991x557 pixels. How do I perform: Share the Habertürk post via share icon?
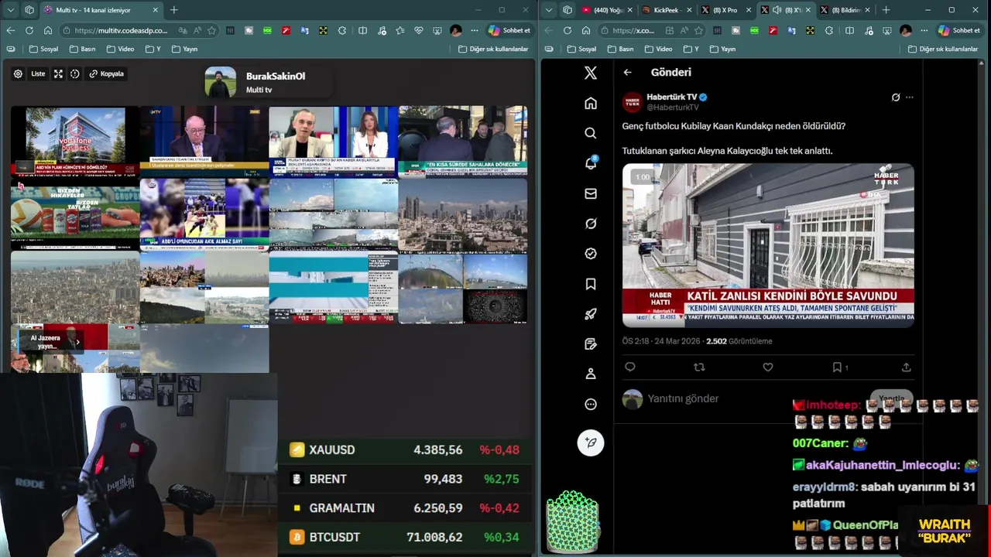coord(906,367)
